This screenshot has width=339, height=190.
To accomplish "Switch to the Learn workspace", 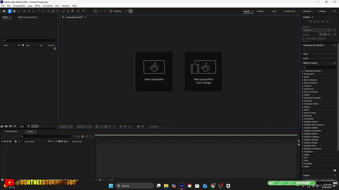I will coord(274,11).
